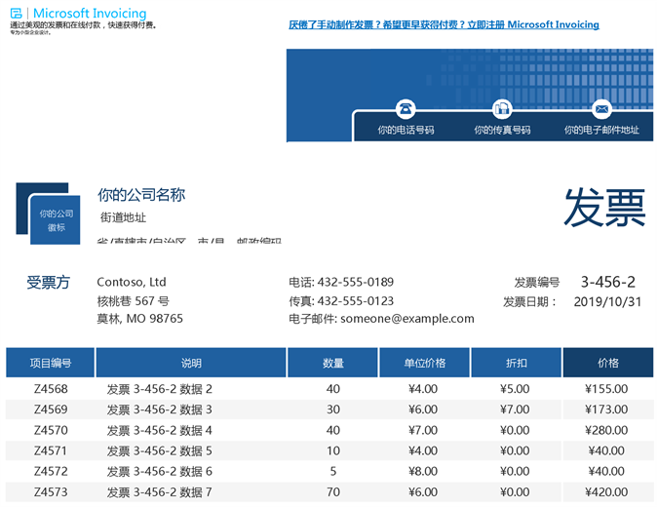Select the quantity 10 in row Z4571
This screenshot has height=507, width=658.
(333, 450)
